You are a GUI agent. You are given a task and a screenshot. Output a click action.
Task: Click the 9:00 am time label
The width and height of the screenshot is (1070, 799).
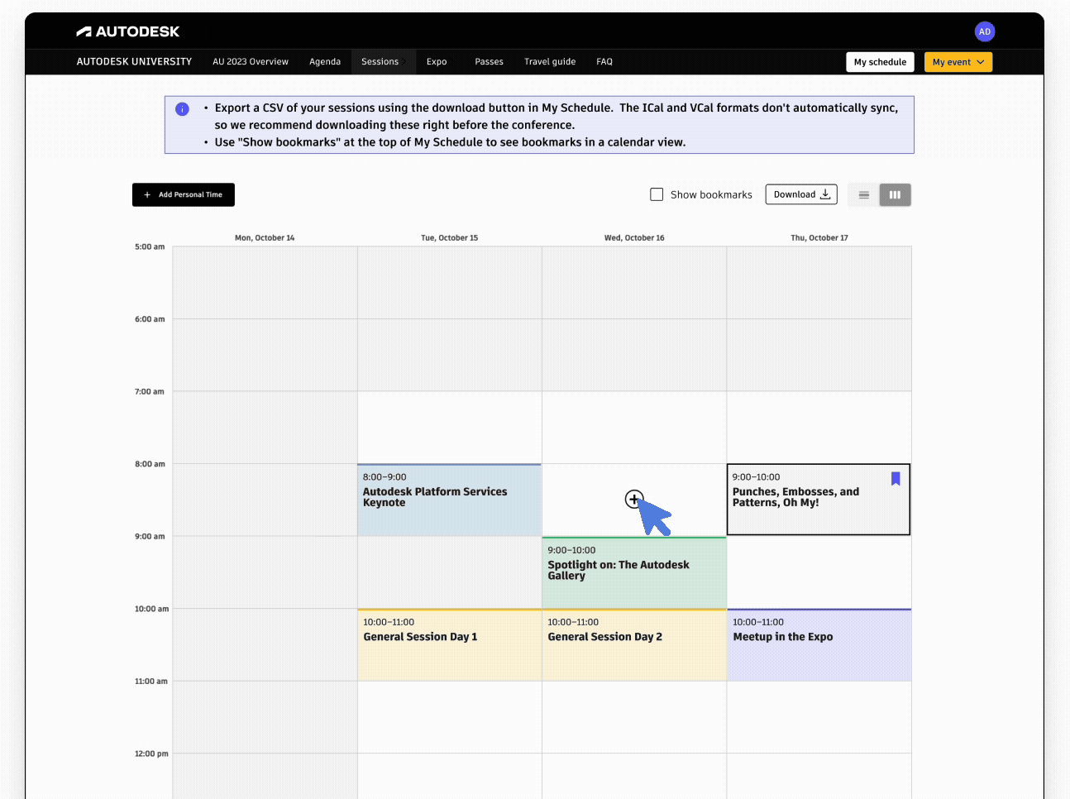pos(150,537)
